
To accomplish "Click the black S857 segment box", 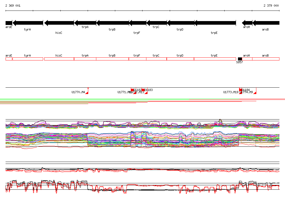I will [x=240, y=59].
